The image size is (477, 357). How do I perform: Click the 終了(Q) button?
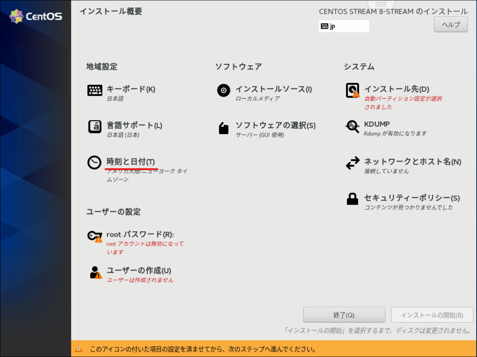(x=344, y=315)
